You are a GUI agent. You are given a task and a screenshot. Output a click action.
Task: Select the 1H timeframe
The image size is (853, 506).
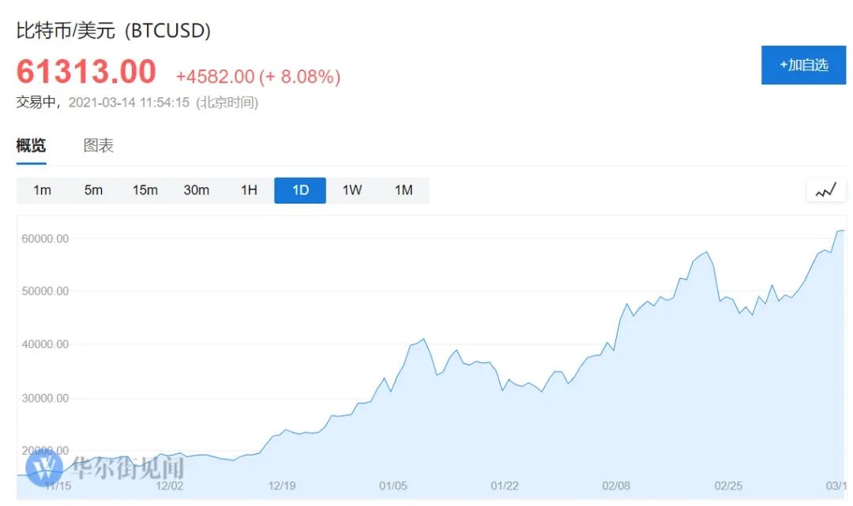[248, 189]
